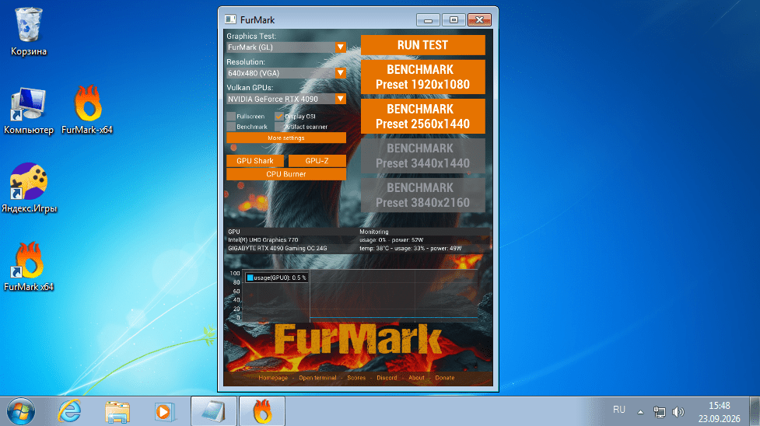
Task: Click the FurMark window title icon
Action: [230, 19]
